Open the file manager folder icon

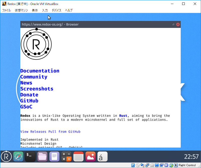pyautogui.click(x=42, y=157)
